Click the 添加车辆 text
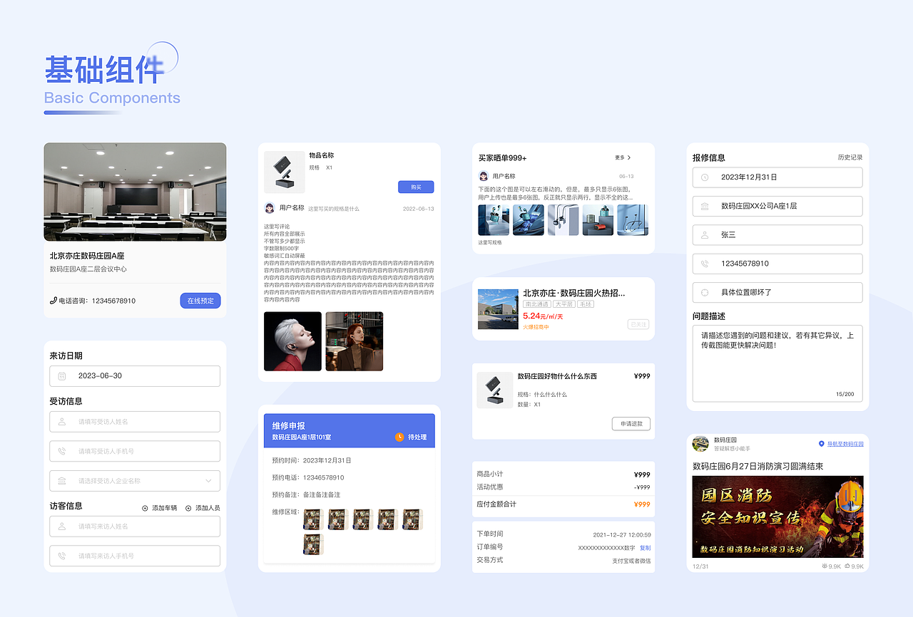 [x=164, y=508]
